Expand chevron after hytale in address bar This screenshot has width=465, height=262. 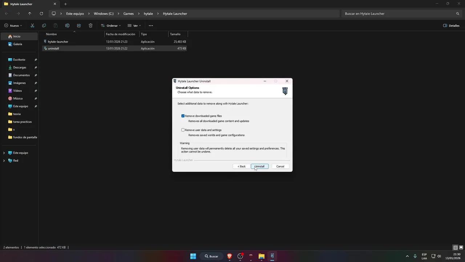[158, 13]
